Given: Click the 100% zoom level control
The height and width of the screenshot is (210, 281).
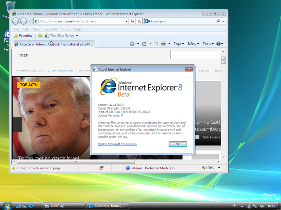Looking at the screenshot, I should click(210, 168).
